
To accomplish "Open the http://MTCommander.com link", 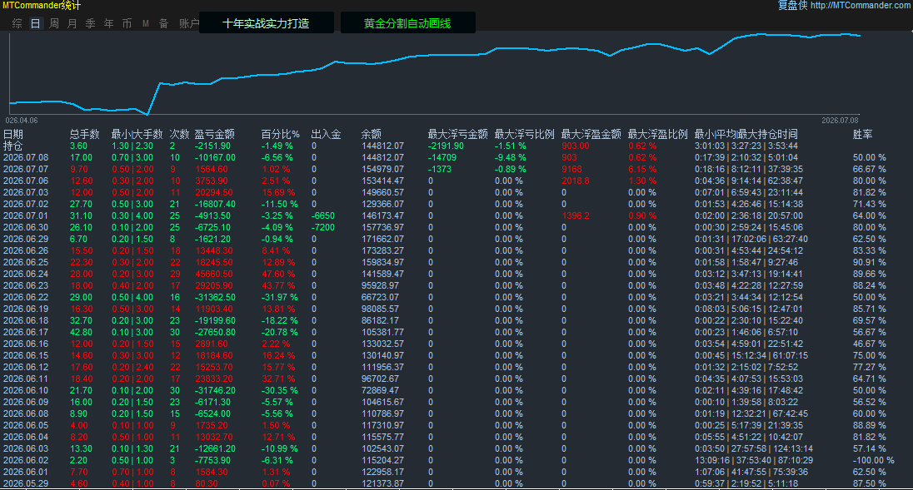I will tap(861, 5).
